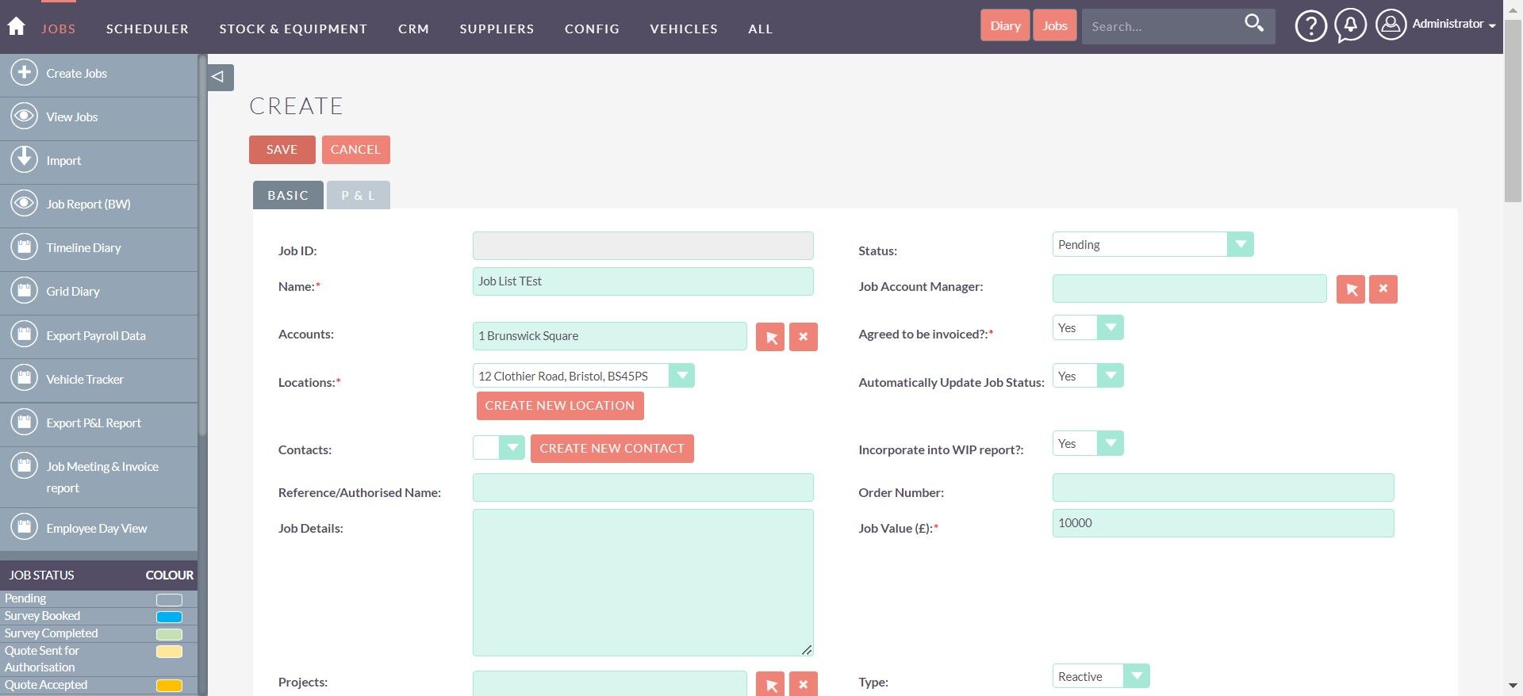The width and height of the screenshot is (1523, 696).
Task: Click the Quote Accepted colour swatch
Action: click(x=169, y=686)
